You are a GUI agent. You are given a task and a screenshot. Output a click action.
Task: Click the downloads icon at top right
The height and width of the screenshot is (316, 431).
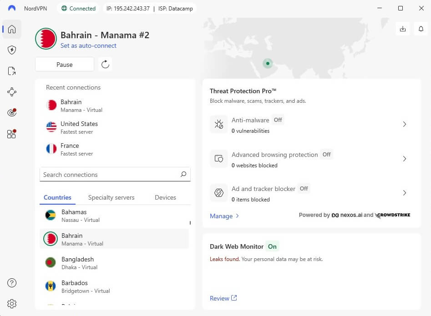[402, 29]
